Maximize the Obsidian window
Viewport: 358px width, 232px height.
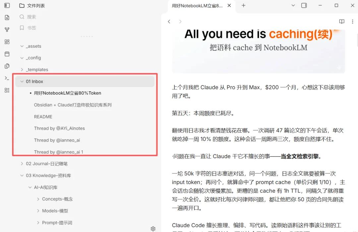(x=336, y=6)
